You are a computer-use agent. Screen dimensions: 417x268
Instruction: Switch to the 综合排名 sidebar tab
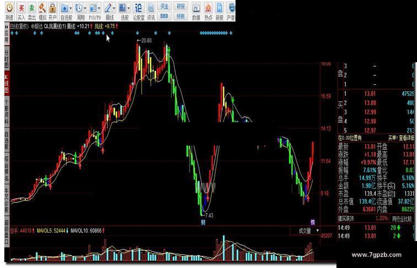[x=7, y=168]
